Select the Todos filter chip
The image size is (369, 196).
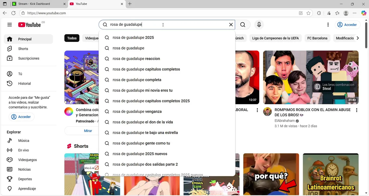72,38
